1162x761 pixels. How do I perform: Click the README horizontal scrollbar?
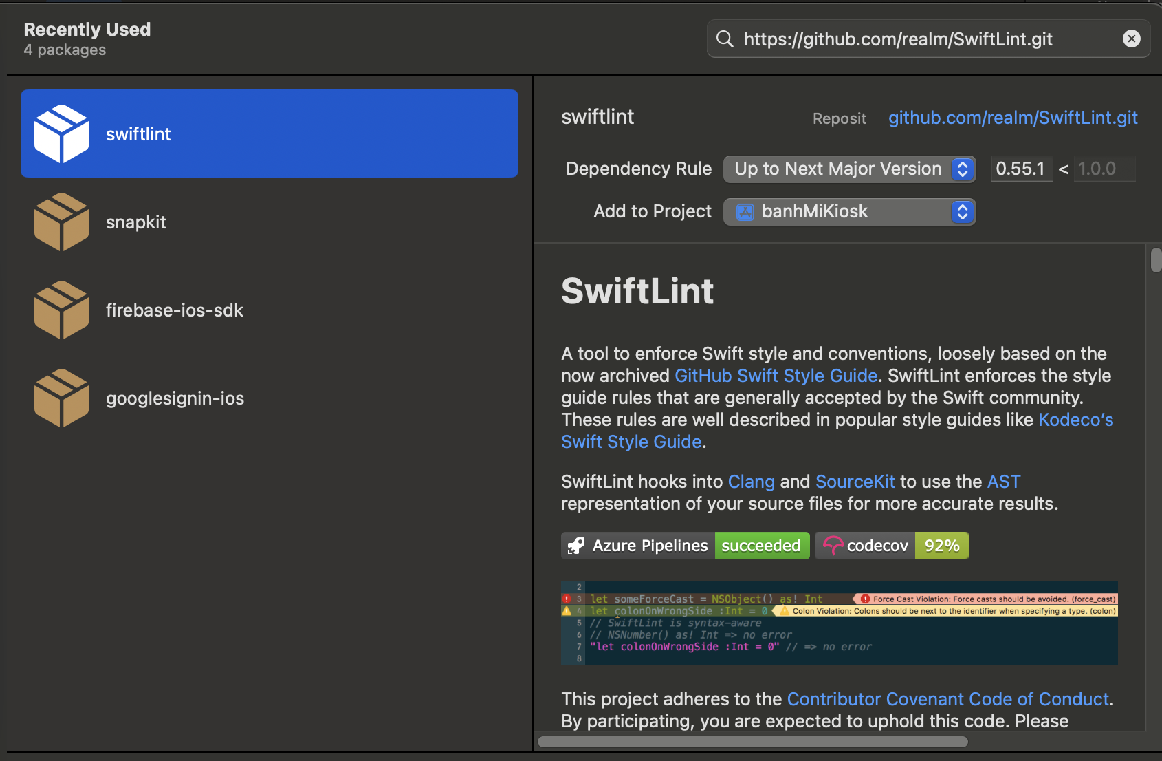coord(753,742)
